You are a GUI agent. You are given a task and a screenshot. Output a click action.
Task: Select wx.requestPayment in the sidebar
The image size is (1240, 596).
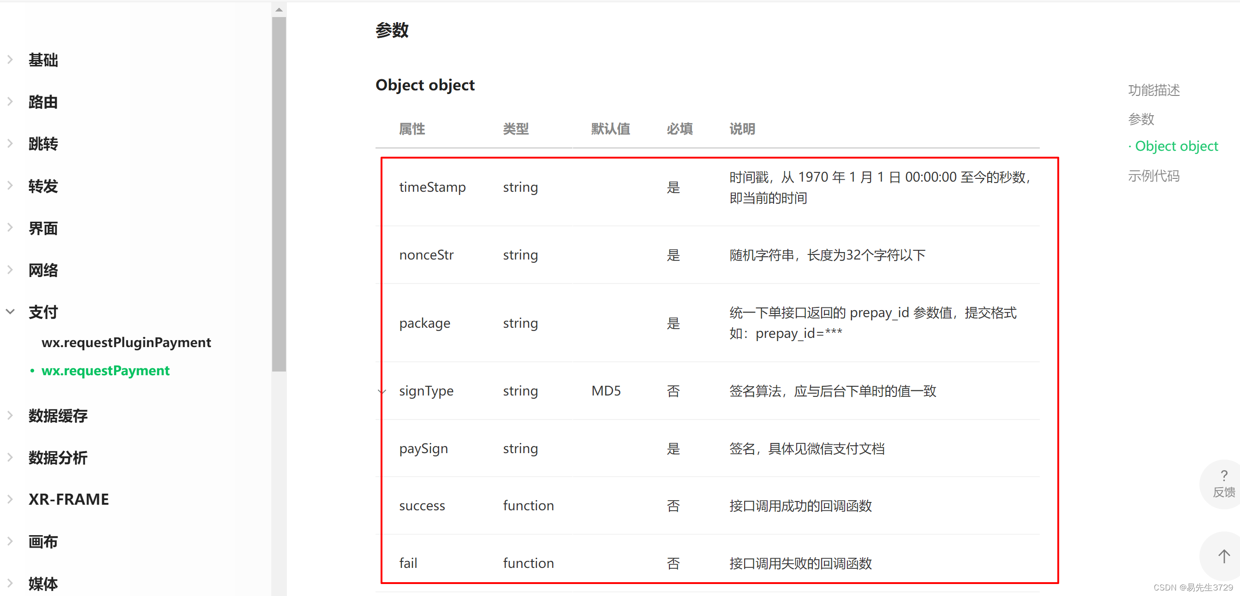106,371
